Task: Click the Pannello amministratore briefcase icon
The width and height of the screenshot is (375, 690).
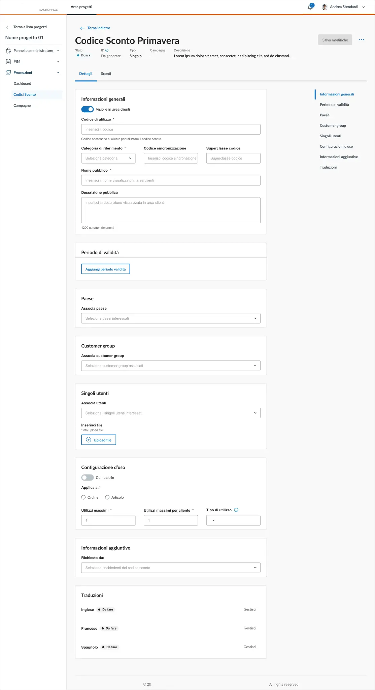Action: click(x=8, y=51)
